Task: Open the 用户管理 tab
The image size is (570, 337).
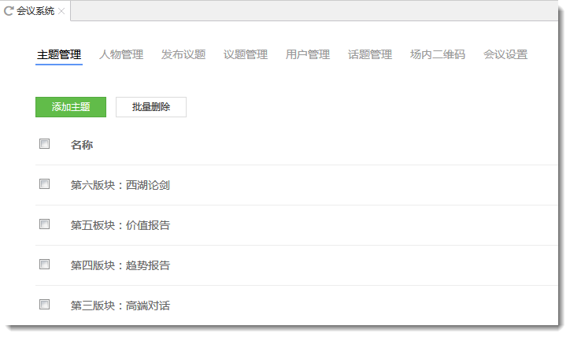Action: [x=308, y=54]
